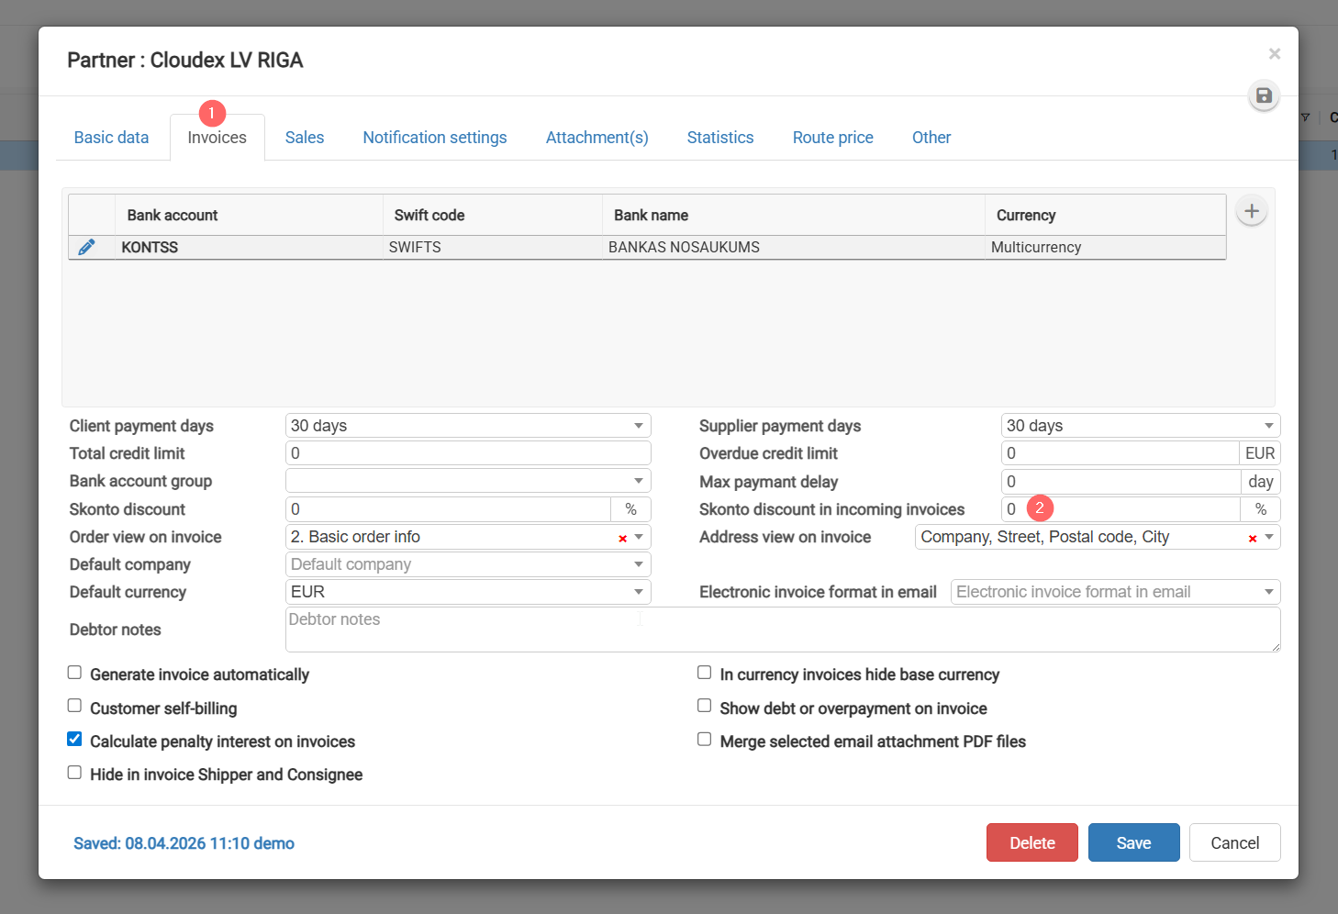Click the Swift code column header
The image size is (1338, 914).
coord(493,215)
